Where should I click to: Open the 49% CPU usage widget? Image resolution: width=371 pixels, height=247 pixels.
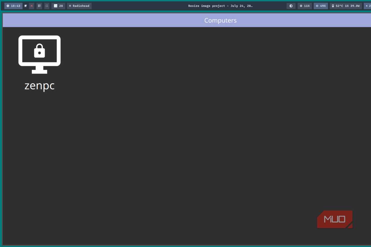point(321,6)
